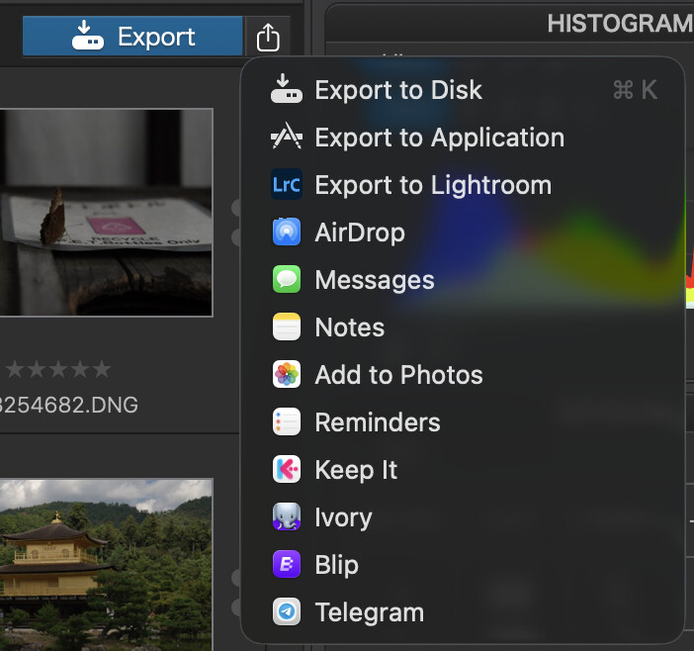
Task: Click the blue Export button
Action: [132, 37]
